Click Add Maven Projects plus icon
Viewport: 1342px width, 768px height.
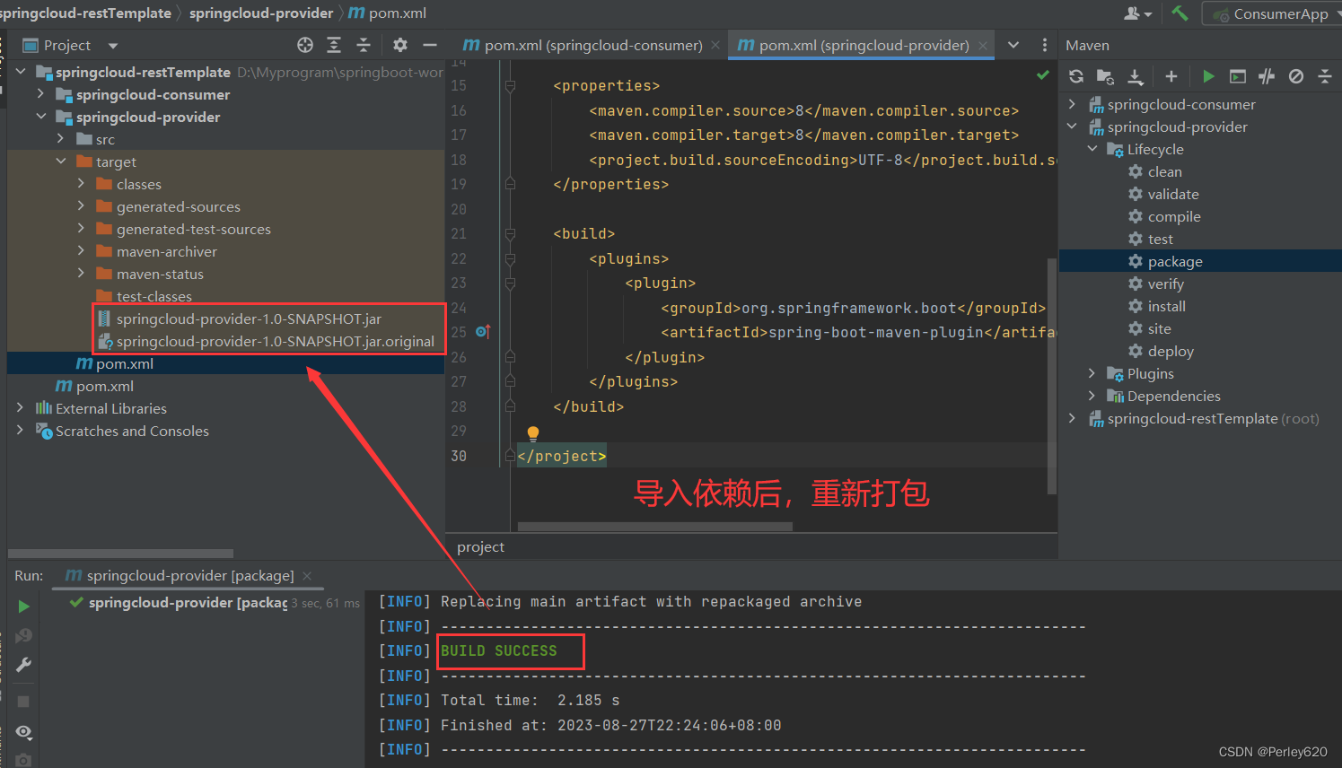click(1171, 76)
